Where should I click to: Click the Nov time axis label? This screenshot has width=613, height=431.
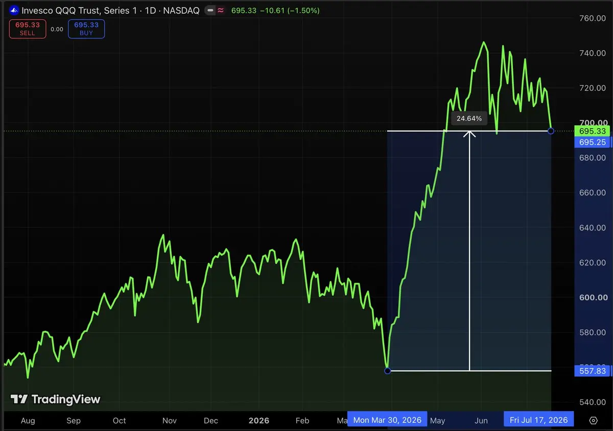tap(170, 421)
